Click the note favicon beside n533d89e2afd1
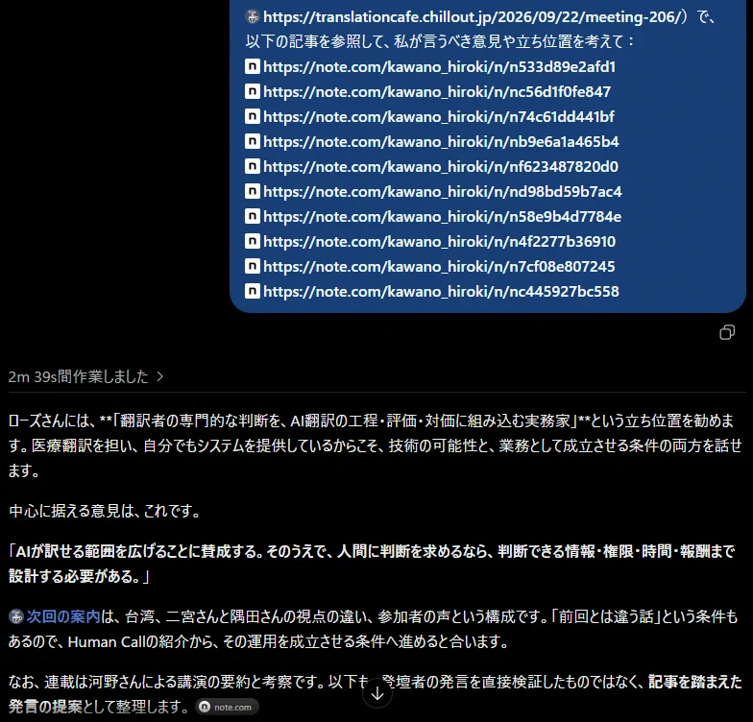 coord(253,66)
